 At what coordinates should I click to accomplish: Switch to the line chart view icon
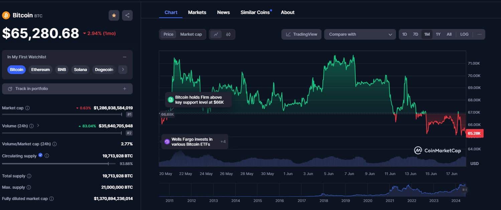[216, 34]
